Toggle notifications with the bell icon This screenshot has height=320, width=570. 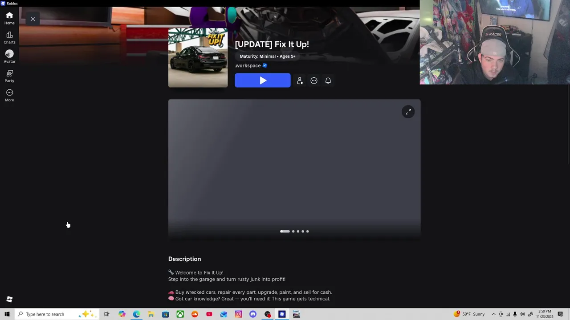pyautogui.click(x=328, y=80)
